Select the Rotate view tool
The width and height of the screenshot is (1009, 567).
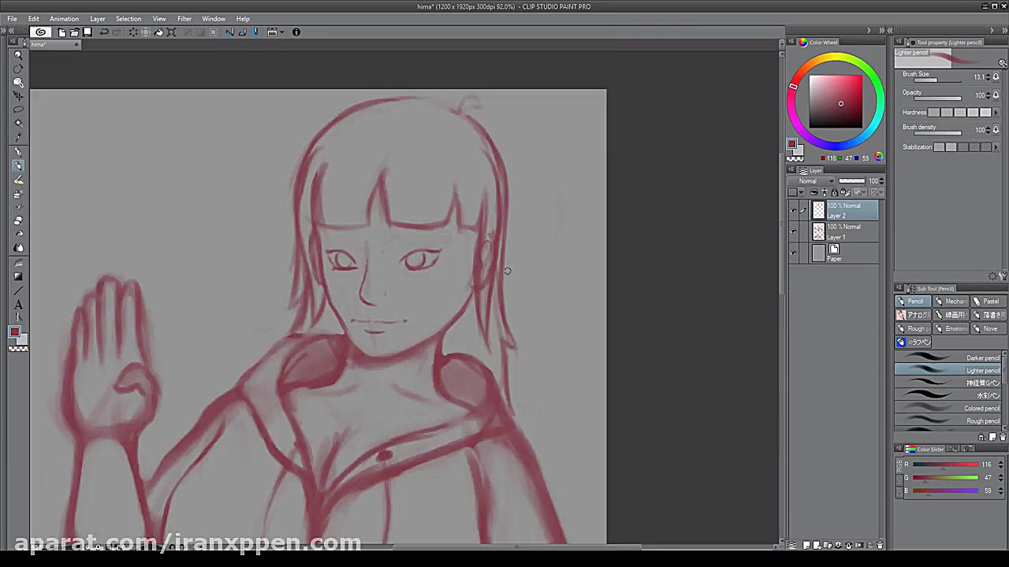tap(18, 69)
